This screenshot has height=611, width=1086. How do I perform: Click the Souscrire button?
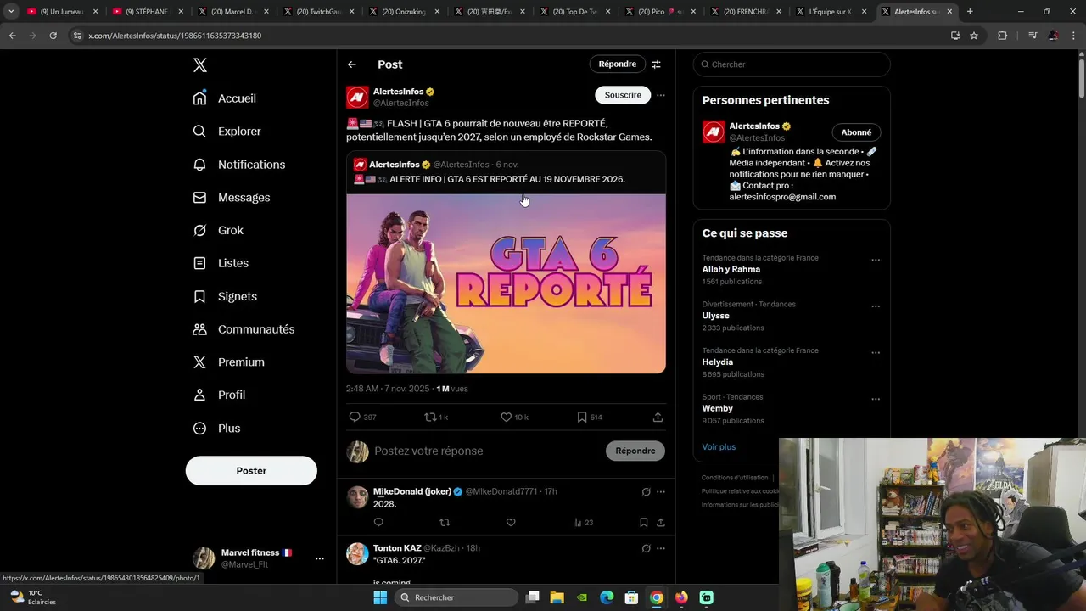(x=623, y=95)
